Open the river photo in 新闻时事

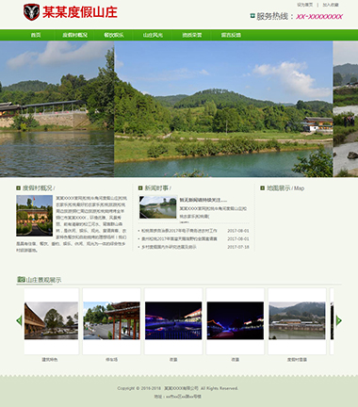point(158,207)
